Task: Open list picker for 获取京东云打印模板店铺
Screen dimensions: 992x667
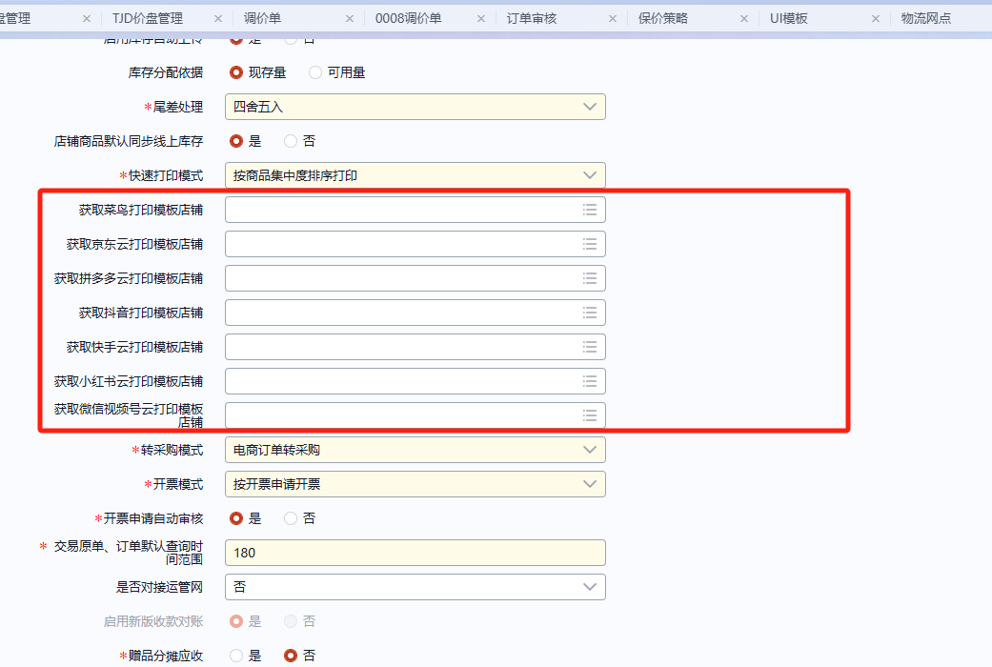Action: [x=590, y=244]
